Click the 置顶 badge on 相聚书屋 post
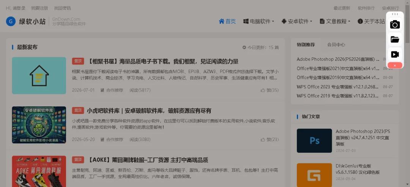The image size is (410, 187). click(78, 61)
